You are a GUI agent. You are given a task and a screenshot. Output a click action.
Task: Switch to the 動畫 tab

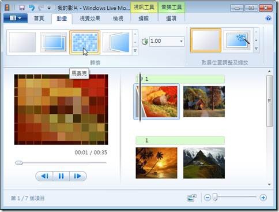pos(62,18)
